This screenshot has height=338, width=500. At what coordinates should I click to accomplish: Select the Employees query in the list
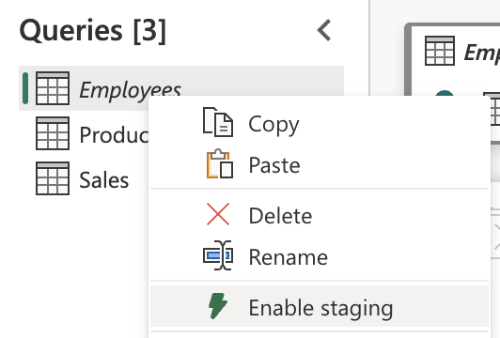point(181,88)
